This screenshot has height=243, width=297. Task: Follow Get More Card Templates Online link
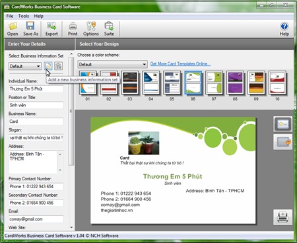point(180,64)
